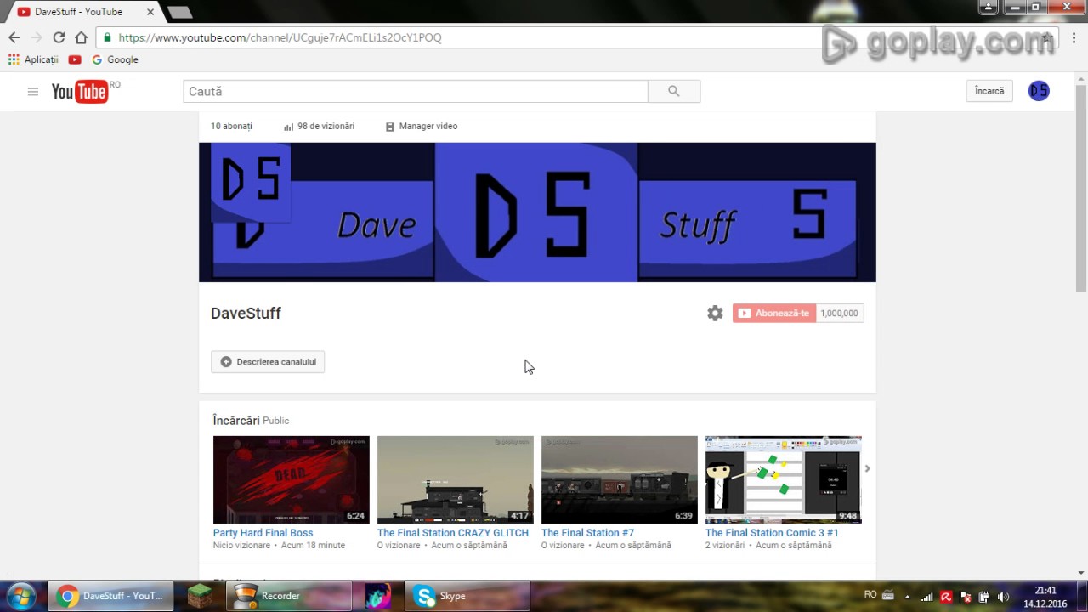Click the 1,000,000 subscriber count
Screen dimensions: 1088x612
pyautogui.click(x=840, y=313)
